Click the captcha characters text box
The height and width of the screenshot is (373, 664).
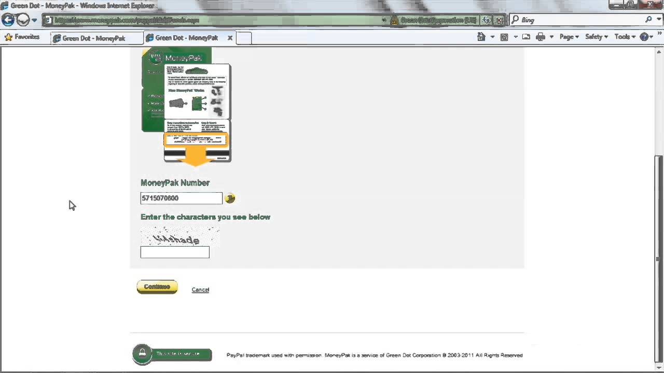[x=175, y=252]
